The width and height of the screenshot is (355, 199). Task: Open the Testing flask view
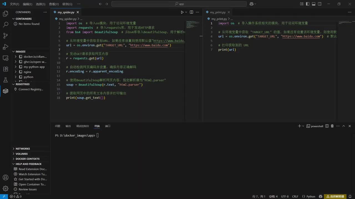5,80
